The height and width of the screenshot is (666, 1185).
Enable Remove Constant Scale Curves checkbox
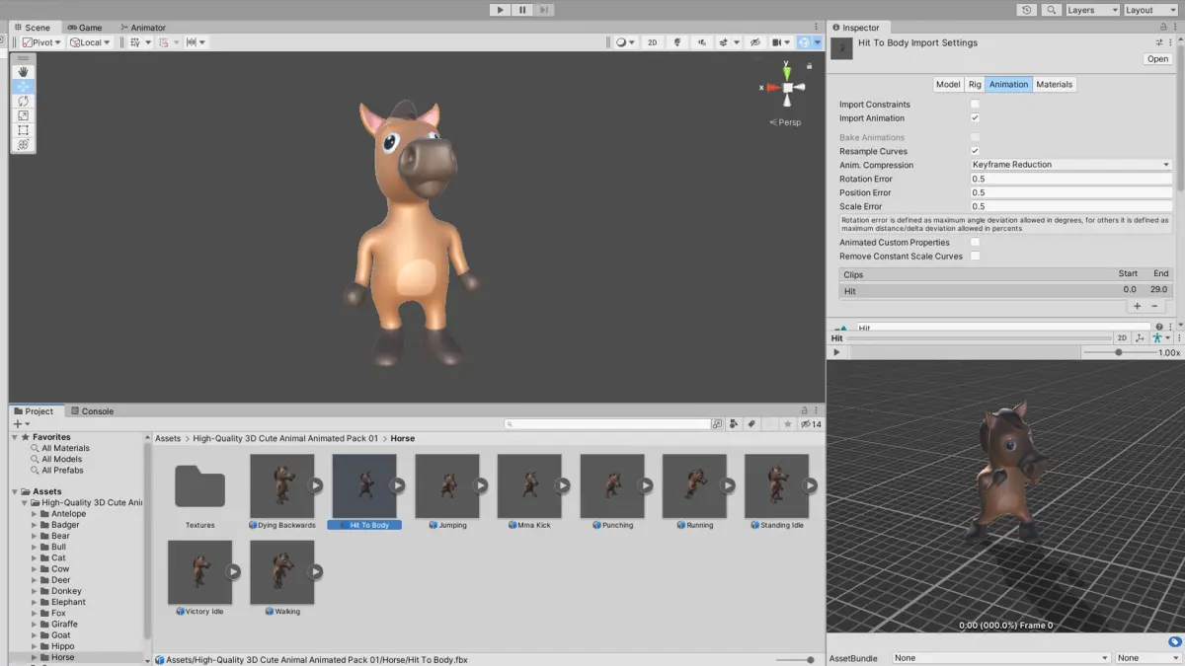[x=975, y=256]
